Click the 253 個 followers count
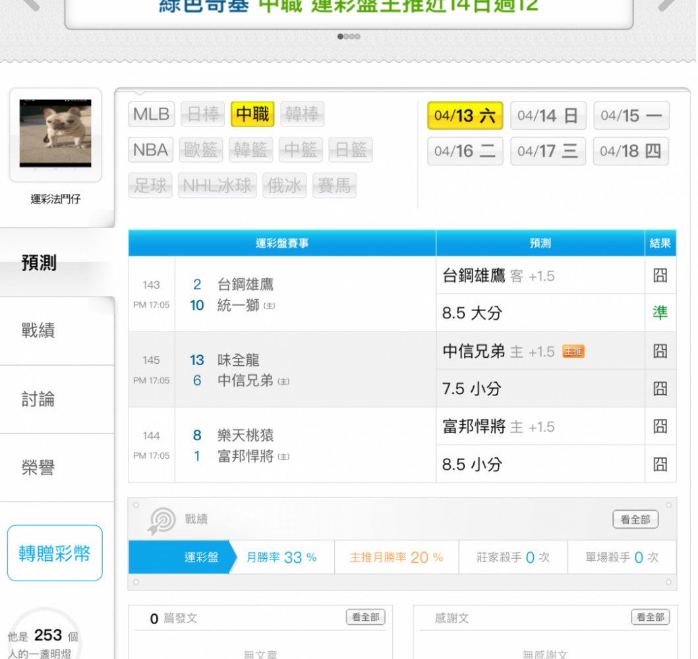 tap(56, 635)
